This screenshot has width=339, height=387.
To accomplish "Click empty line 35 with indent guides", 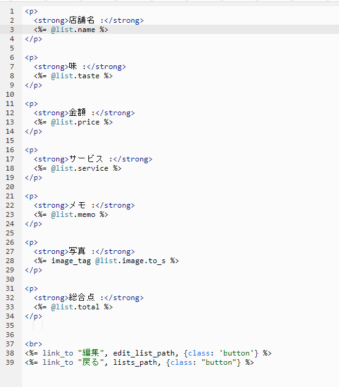I will coord(180,325).
